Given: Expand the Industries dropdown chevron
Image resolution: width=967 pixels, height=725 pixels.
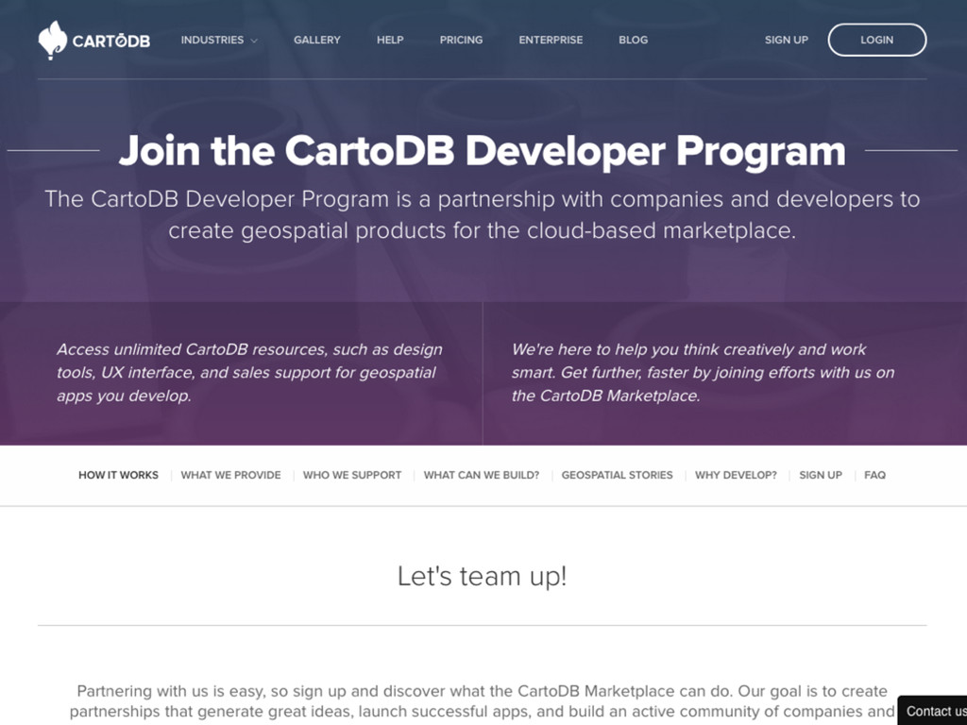Looking at the screenshot, I should (253, 41).
